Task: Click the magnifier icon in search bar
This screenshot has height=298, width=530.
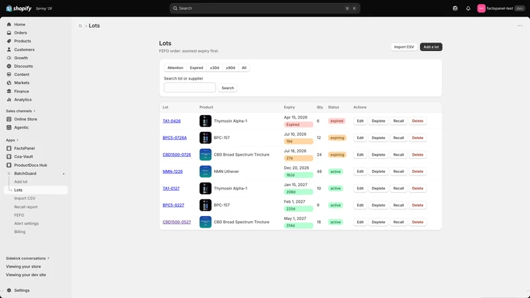Action: 175,9
